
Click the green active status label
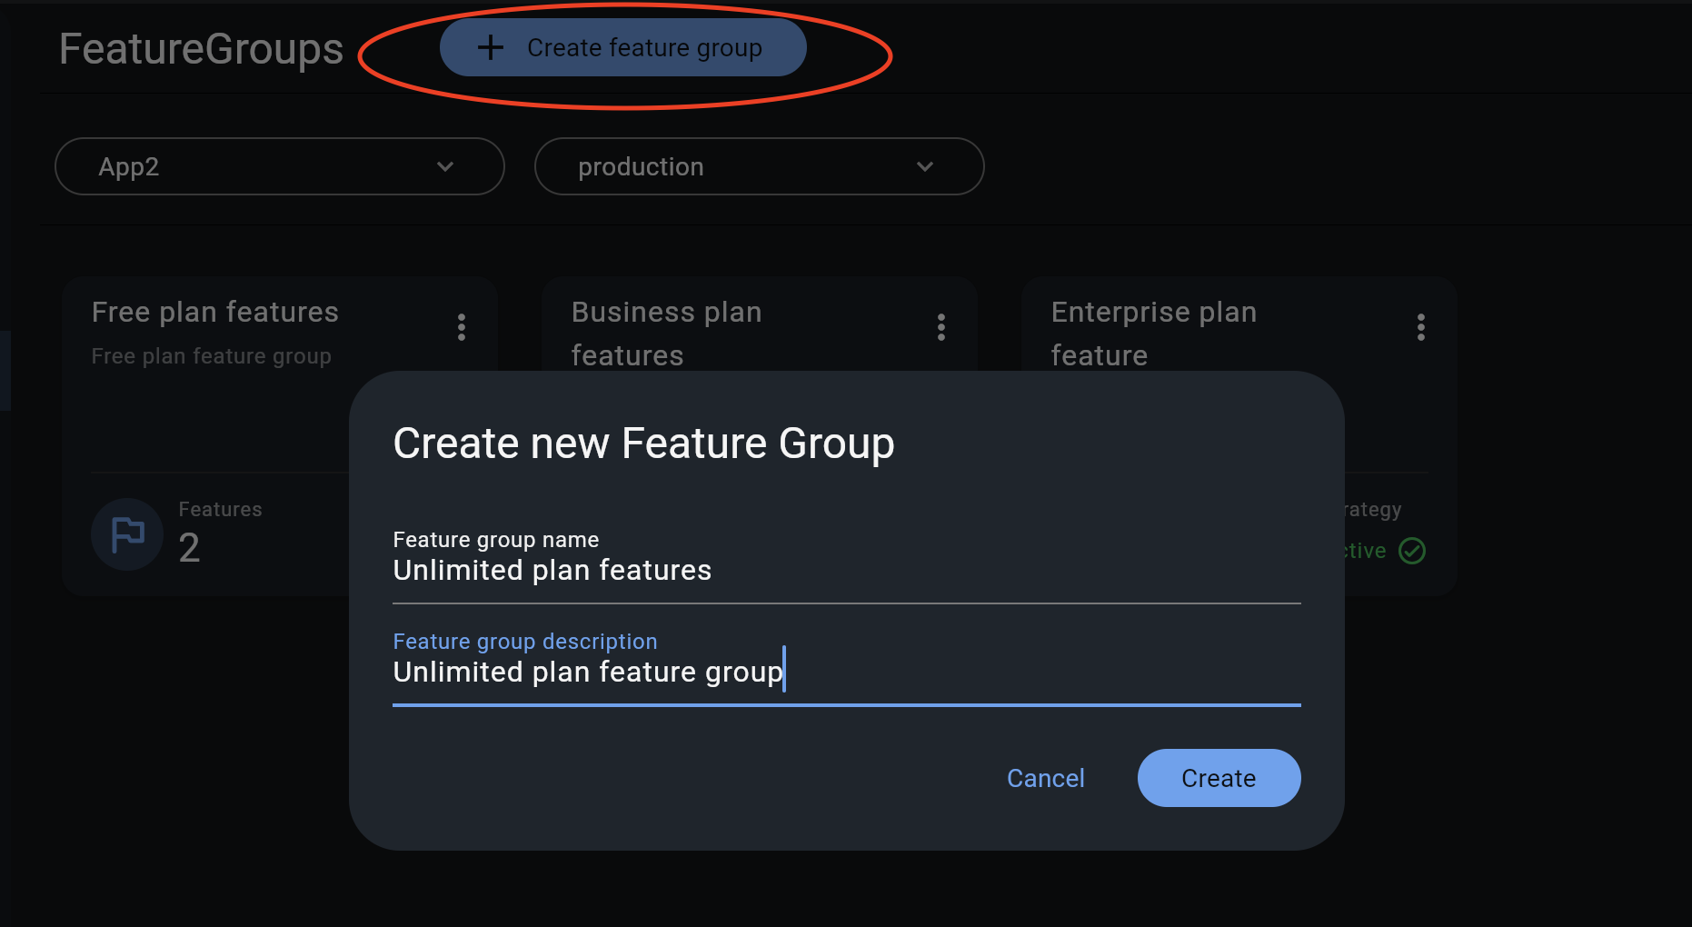pyautogui.click(x=1363, y=550)
